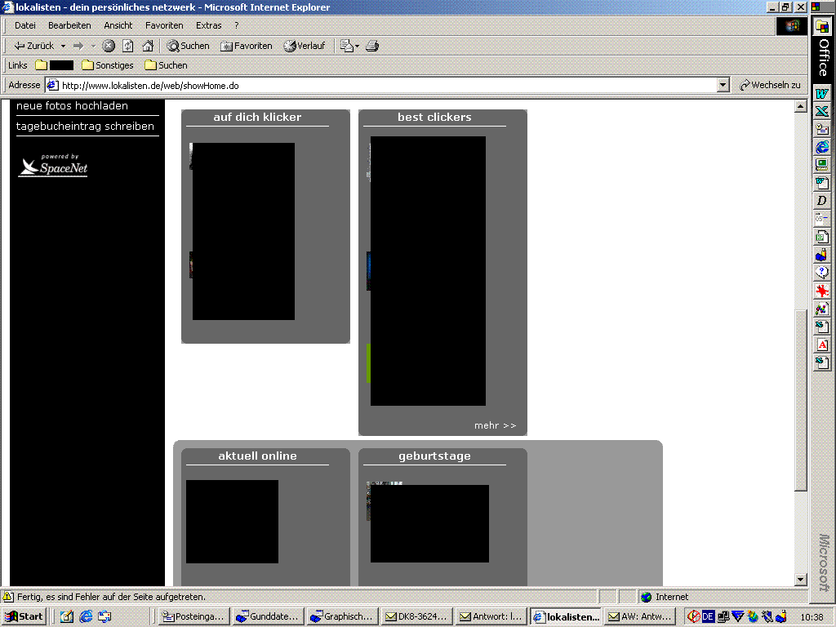Click the tray clock showing 10:38

[812, 617]
